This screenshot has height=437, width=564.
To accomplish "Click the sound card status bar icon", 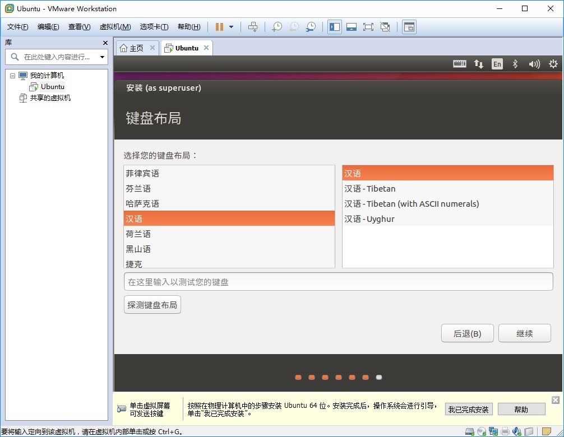I will pos(517,431).
